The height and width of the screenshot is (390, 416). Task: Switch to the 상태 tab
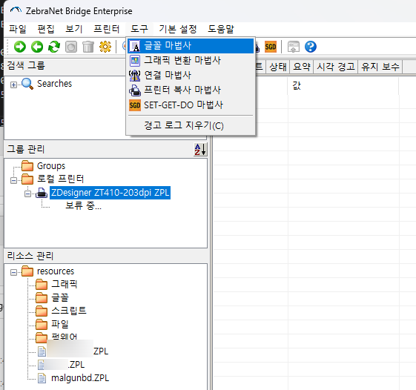pos(278,67)
